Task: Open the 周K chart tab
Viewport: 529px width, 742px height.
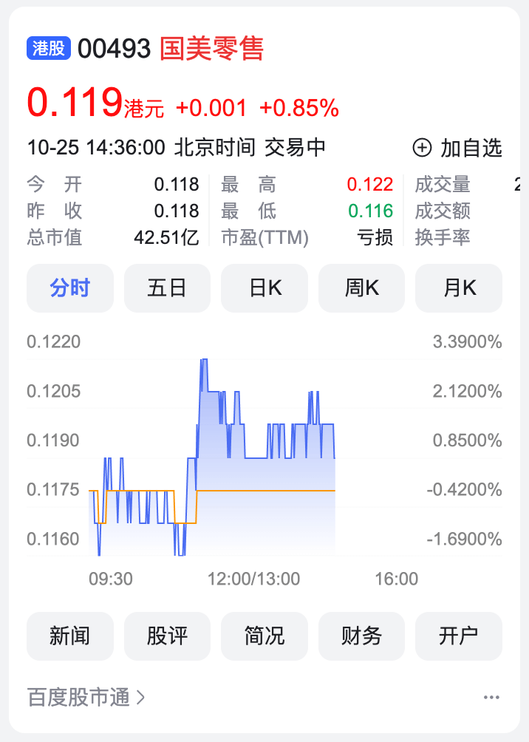Action: (x=361, y=287)
